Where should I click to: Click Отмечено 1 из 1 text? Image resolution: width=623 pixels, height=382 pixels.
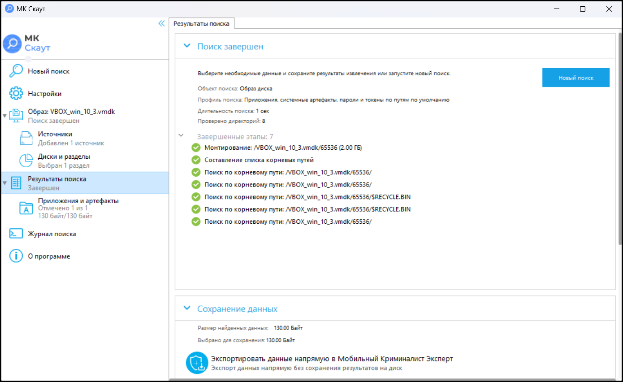[x=63, y=208]
